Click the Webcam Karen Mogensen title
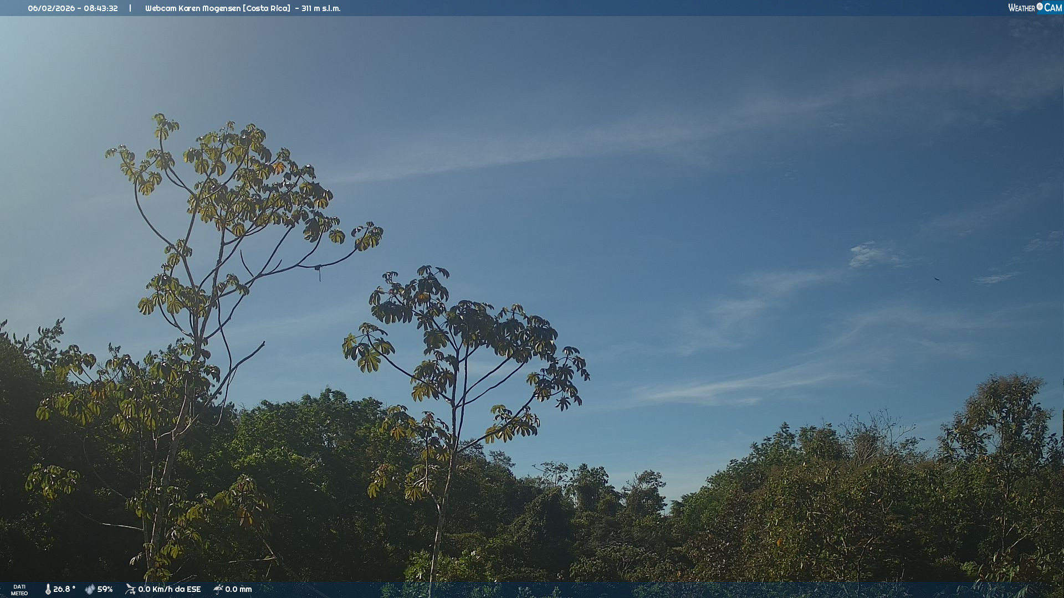Image resolution: width=1064 pixels, height=598 pixels. point(192,8)
